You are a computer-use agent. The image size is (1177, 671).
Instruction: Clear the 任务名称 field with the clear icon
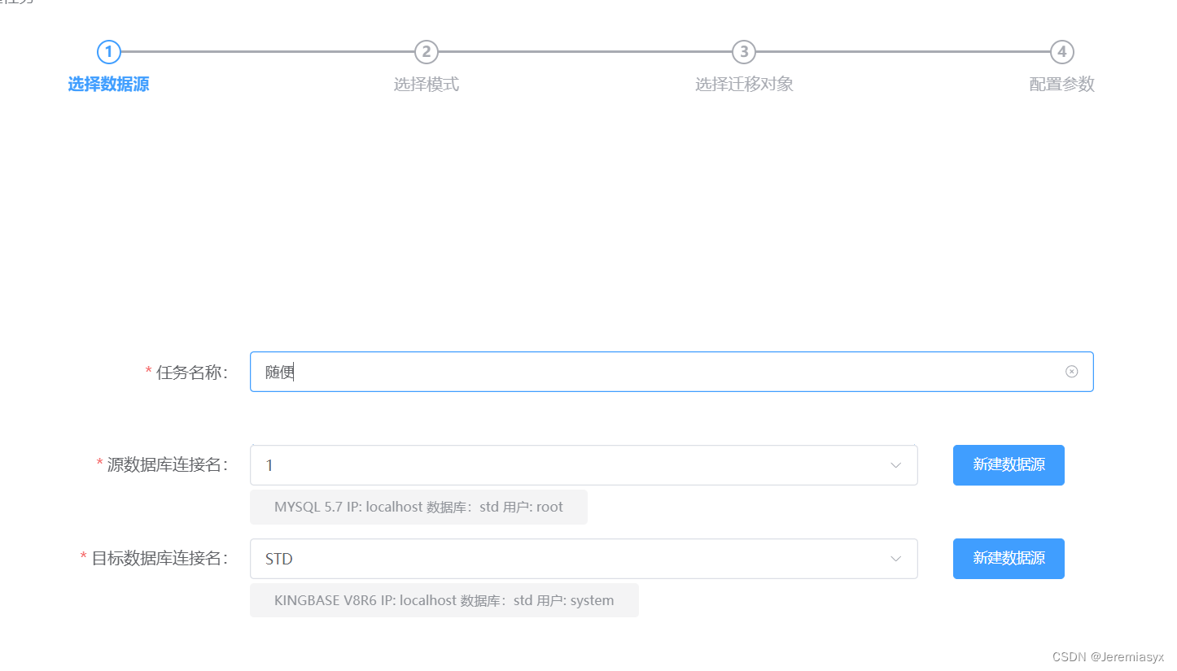1071,372
